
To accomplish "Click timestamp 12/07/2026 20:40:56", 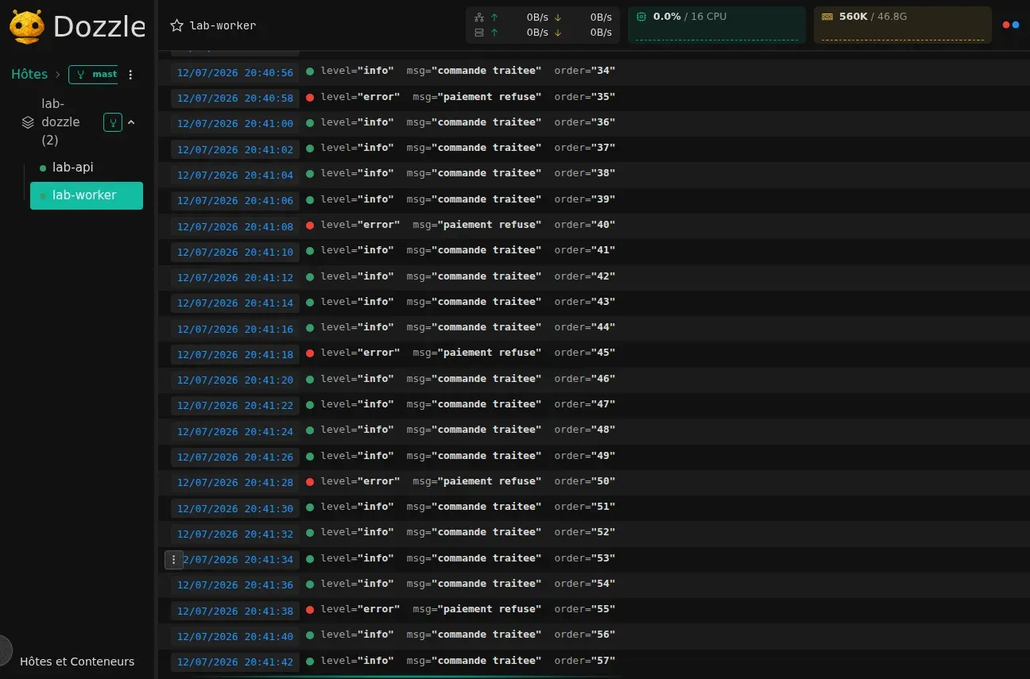I will click(235, 73).
